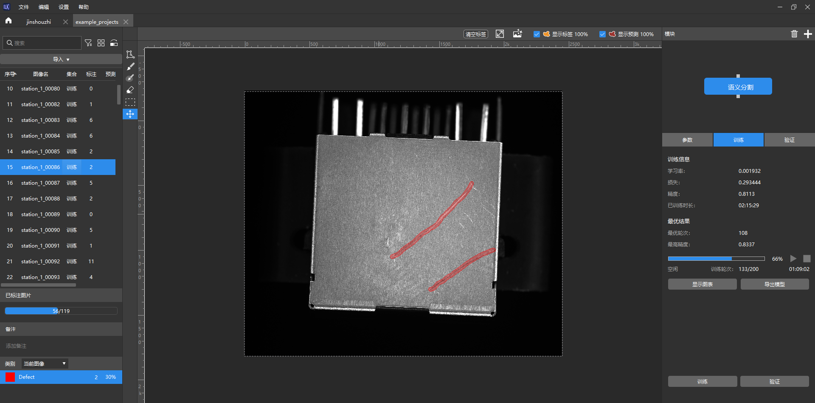Start training with the play button
Viewport: 815px width, 403px height.
coord(793,259)
